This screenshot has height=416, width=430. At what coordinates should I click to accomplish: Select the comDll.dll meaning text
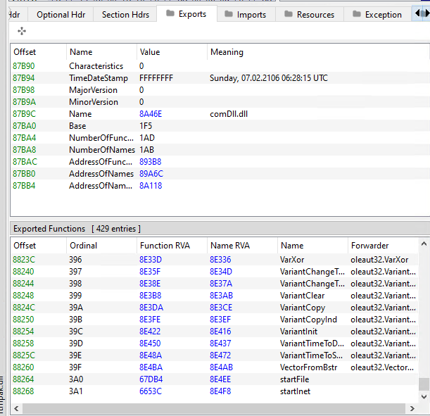pyautogui.click(x=229, y=114)
